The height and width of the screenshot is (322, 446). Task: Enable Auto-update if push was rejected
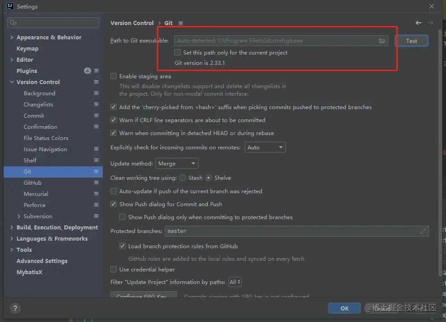coord(114,191)
